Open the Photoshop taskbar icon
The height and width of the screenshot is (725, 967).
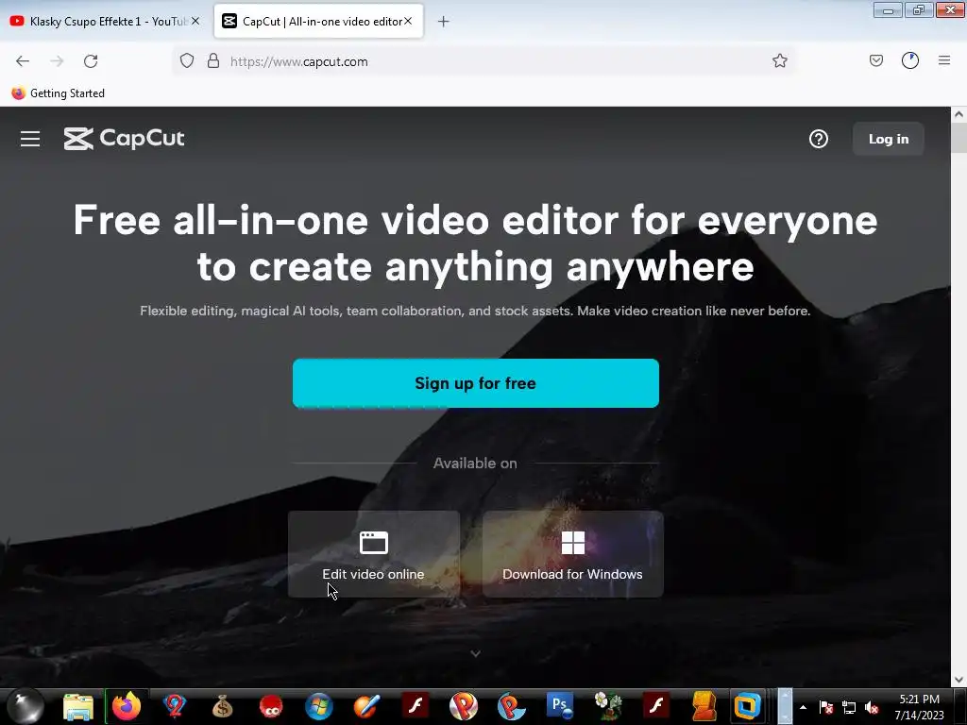click(x=559, y=706)
